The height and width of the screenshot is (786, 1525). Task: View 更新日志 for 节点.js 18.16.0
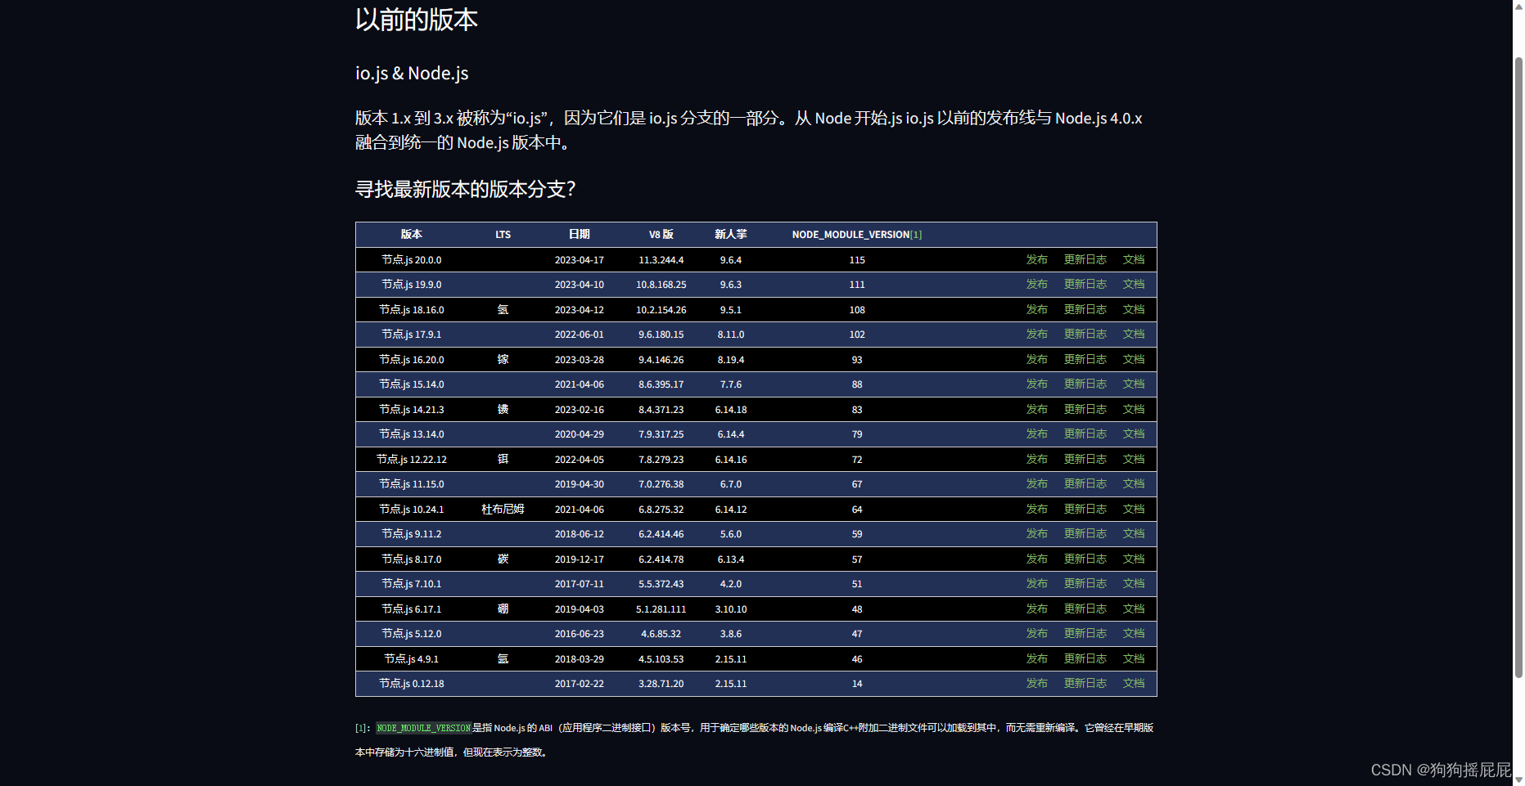pyautogui.click(x=1085, y=309)
